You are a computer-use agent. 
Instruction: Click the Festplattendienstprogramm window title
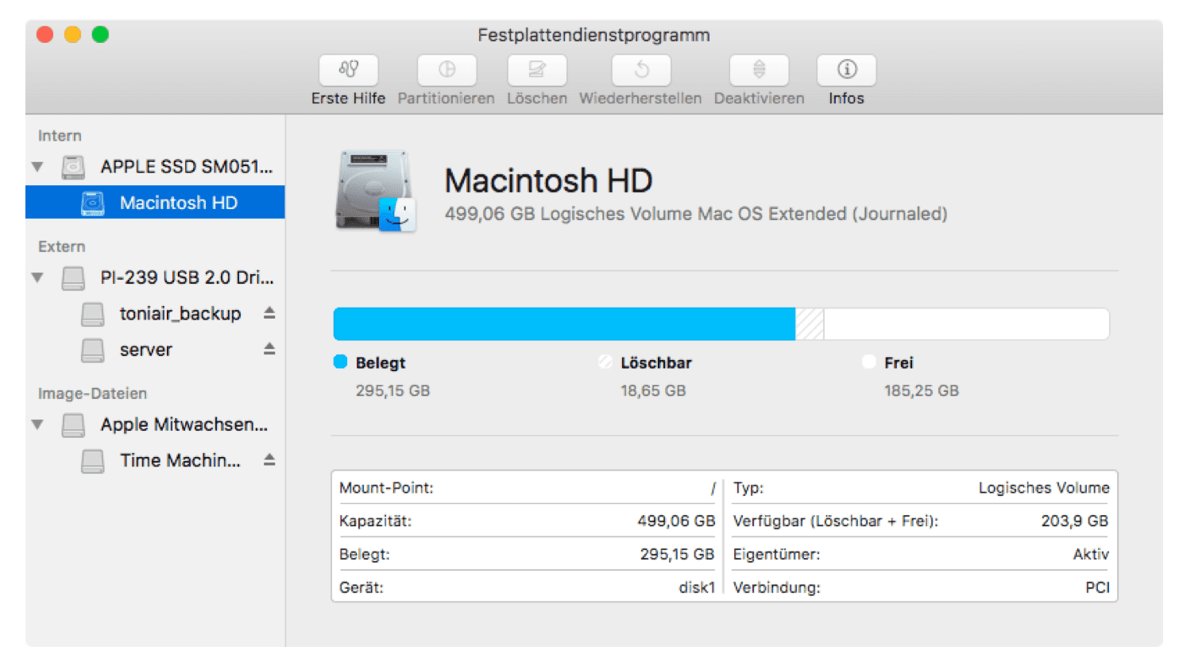point(593,35)
